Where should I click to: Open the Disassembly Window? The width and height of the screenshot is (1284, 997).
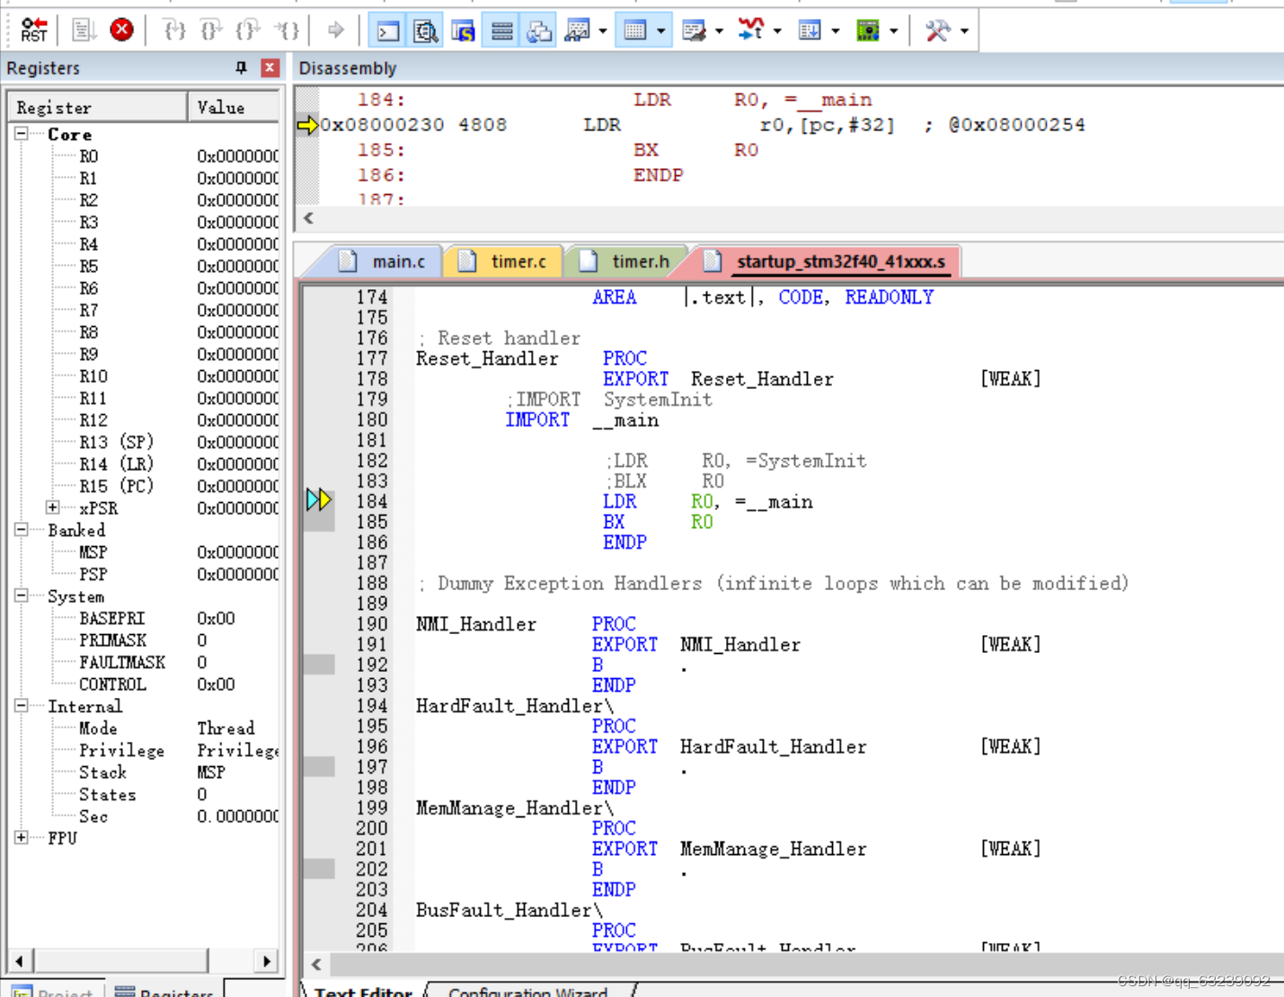[x=424, y=30]
